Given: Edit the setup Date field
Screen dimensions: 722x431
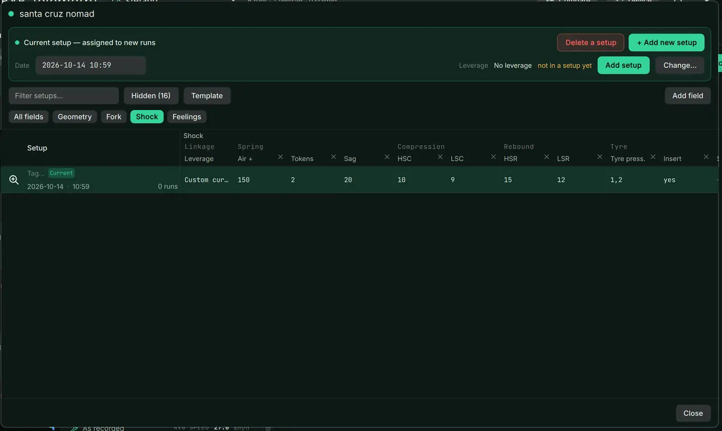Looking at the screenshot, I should pyautogui.click(x=91, y=65).
